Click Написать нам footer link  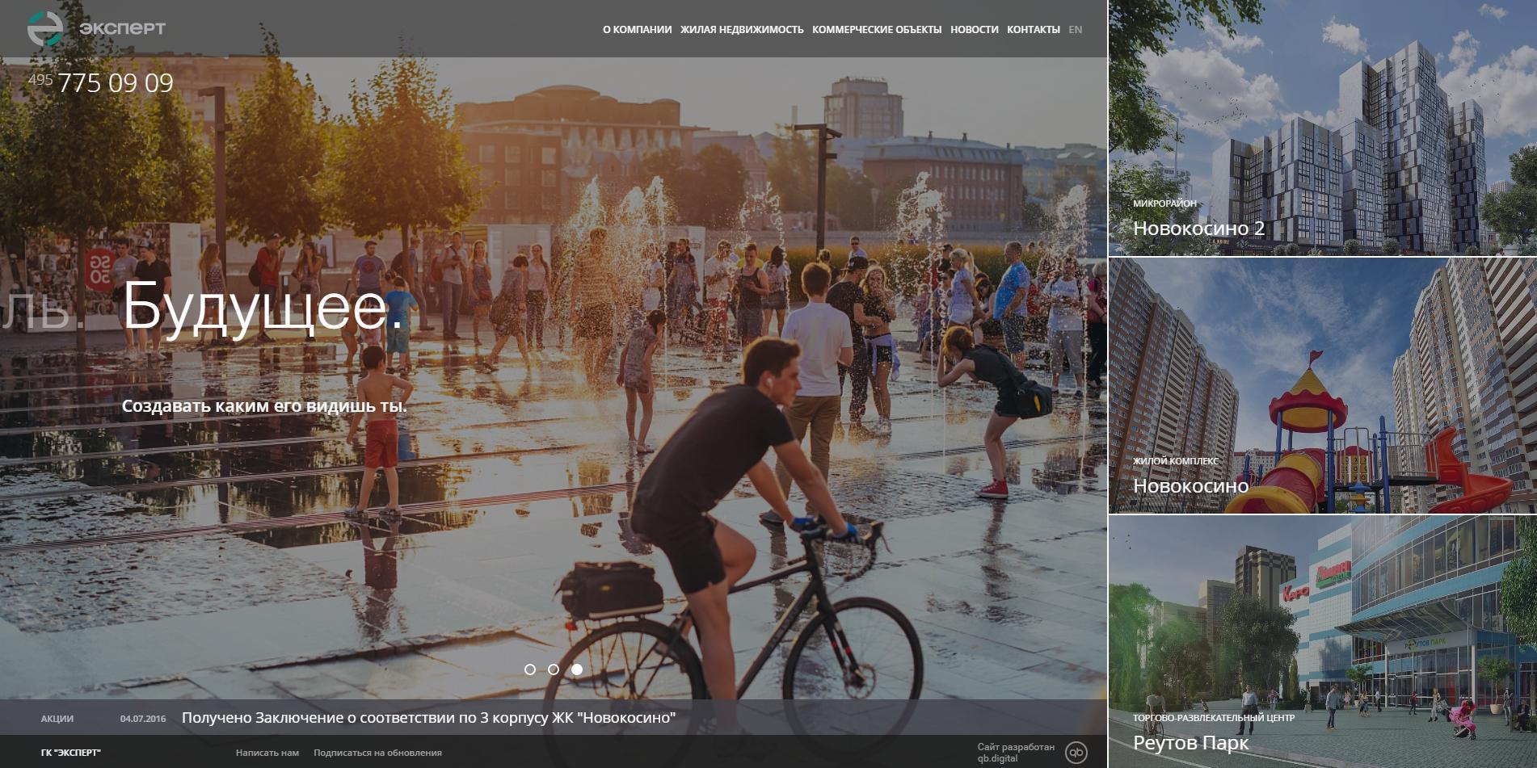pyautogui.click(x=267, y=753)
